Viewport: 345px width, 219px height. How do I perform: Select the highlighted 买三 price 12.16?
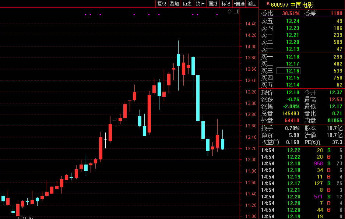tap(288, 71)
